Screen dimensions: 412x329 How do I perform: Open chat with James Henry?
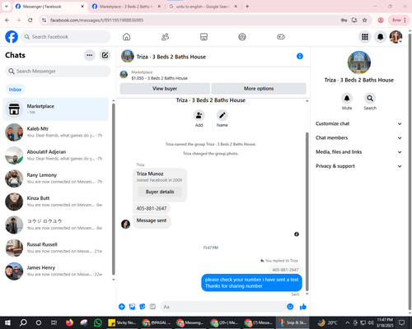[x=56, y=271]
